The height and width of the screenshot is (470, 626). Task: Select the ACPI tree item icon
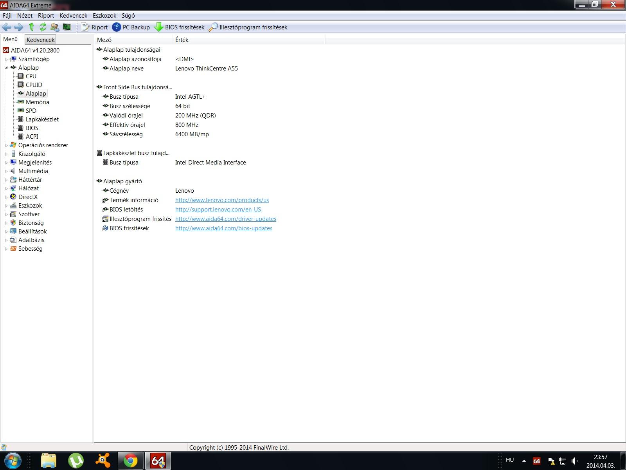21,136
